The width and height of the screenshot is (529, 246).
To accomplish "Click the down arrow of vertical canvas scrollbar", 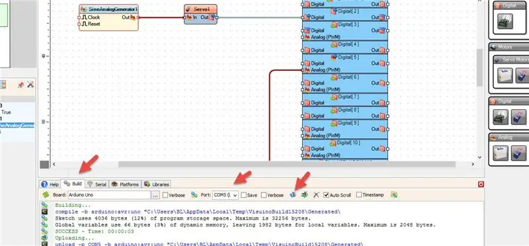I will [480, 157].
